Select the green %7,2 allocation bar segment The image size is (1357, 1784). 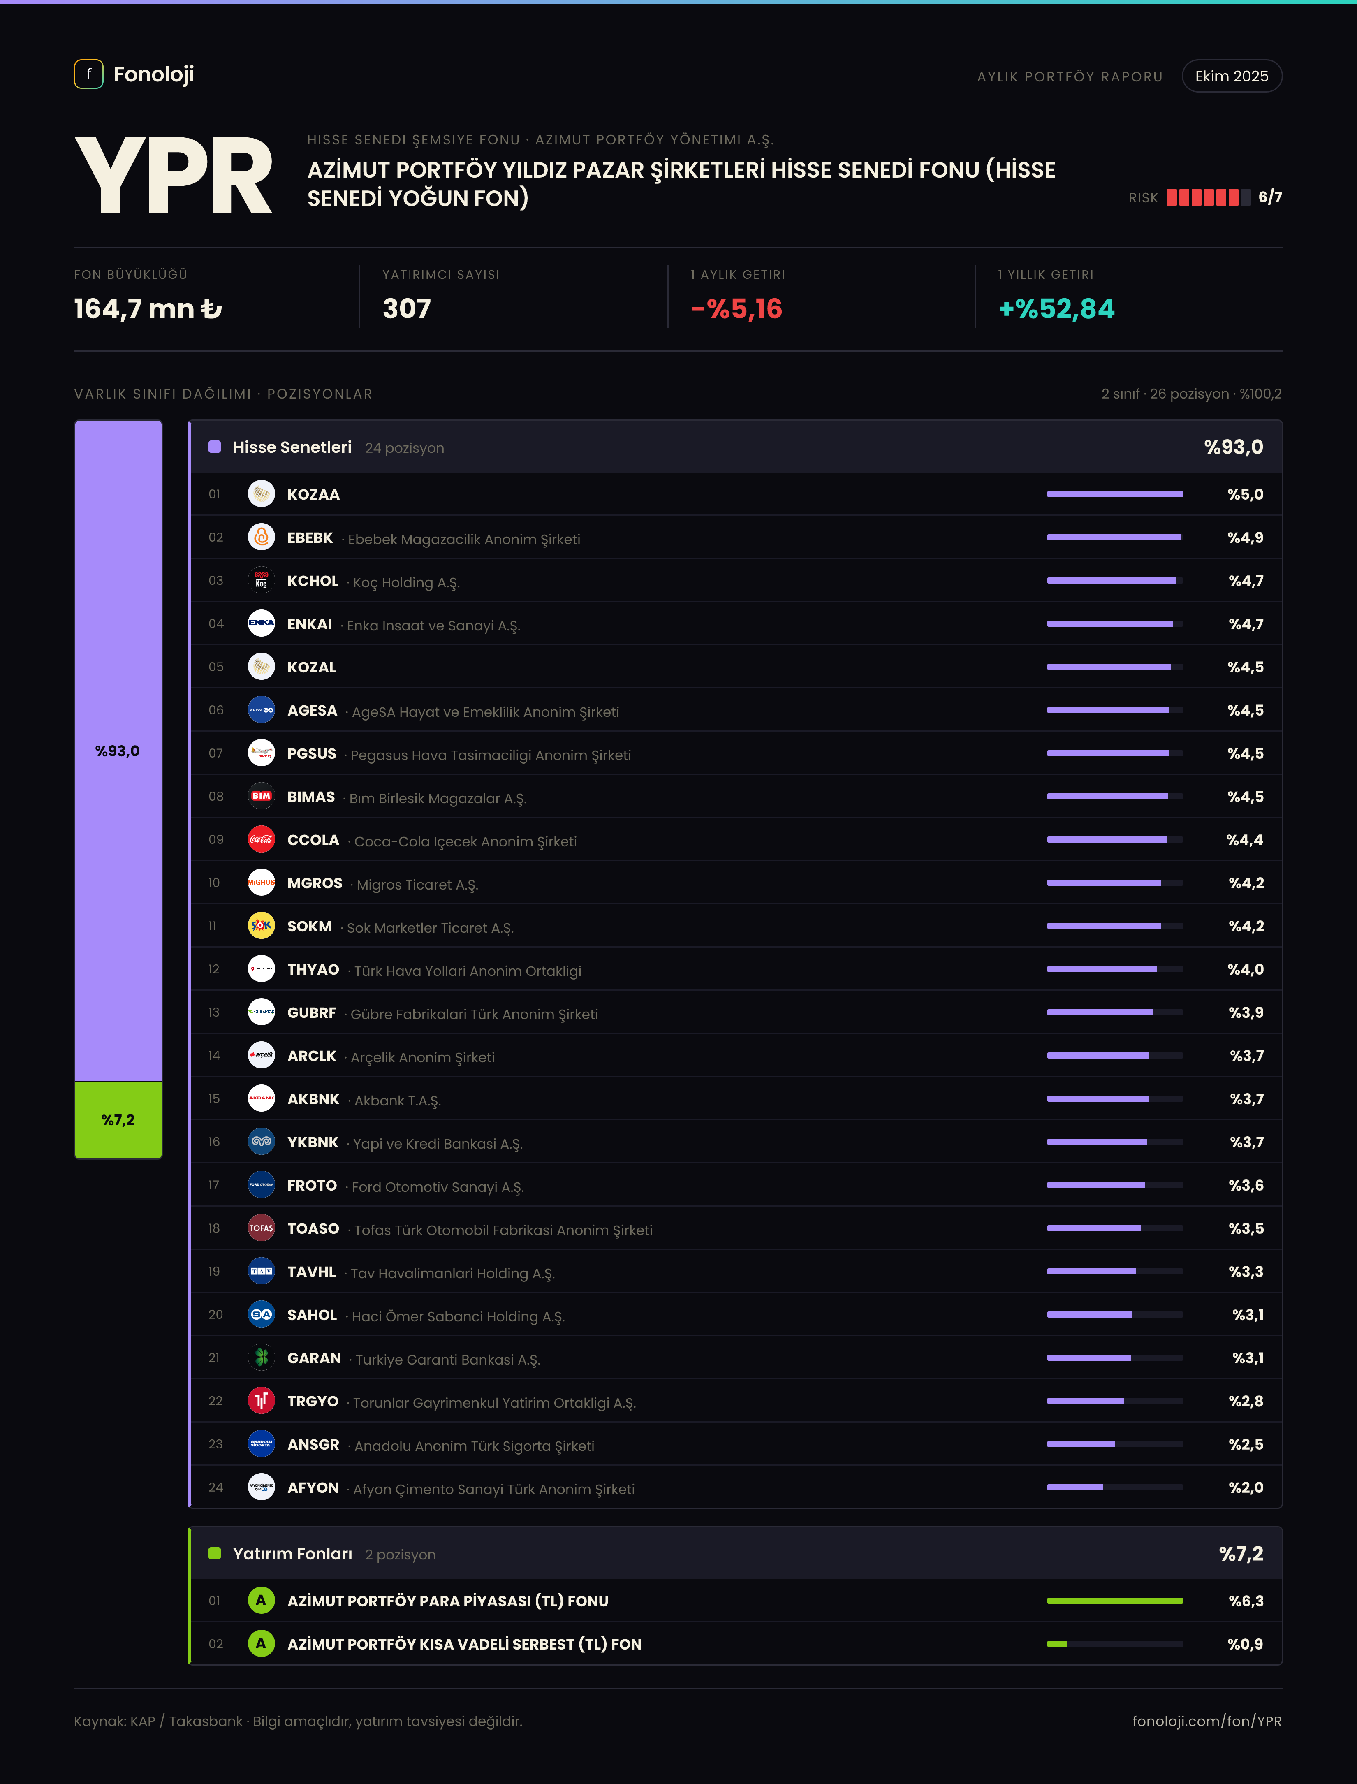(118, 1120)
